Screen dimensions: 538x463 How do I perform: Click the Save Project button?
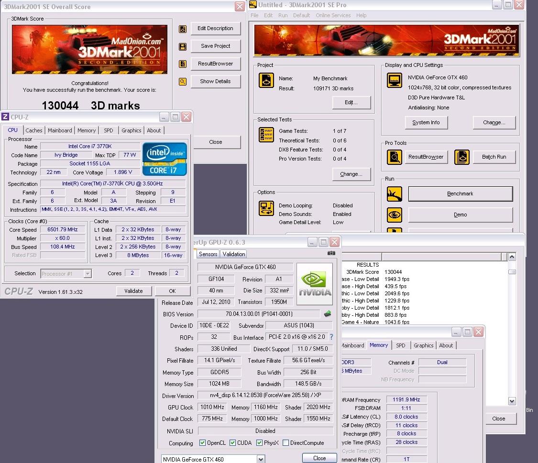click(216, 46)
